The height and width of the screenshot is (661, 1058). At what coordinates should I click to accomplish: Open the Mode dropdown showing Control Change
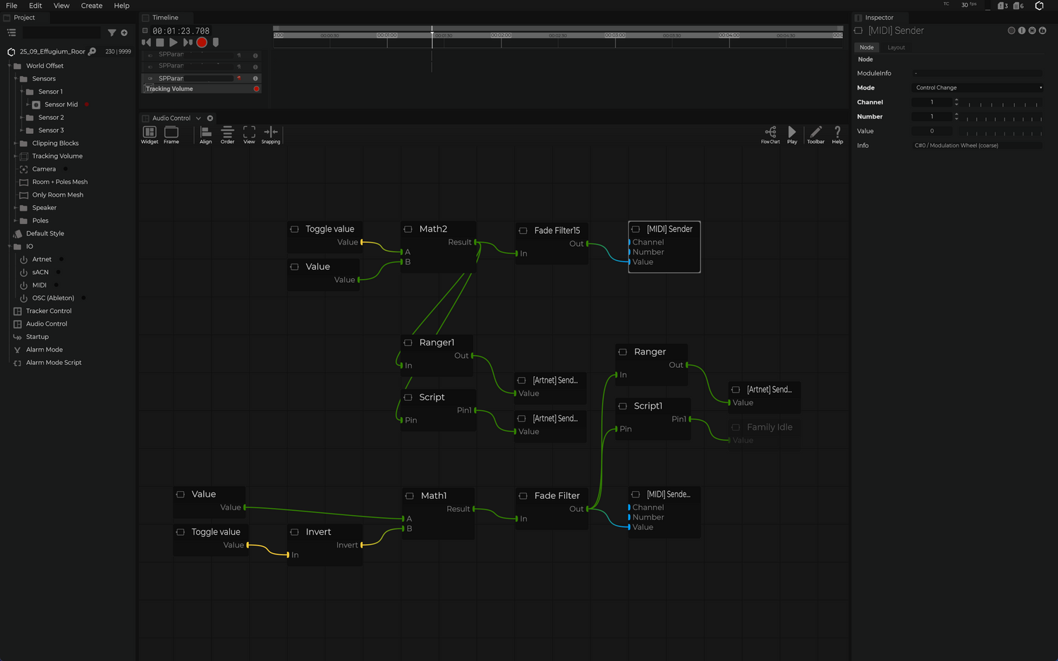point(977,88)
